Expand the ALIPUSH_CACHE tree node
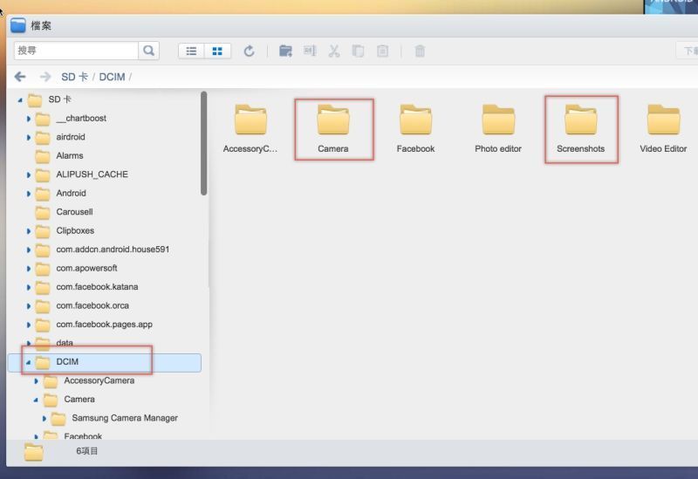Image resolution: width=698 pixels, height=479 pixels. point(29,175)
